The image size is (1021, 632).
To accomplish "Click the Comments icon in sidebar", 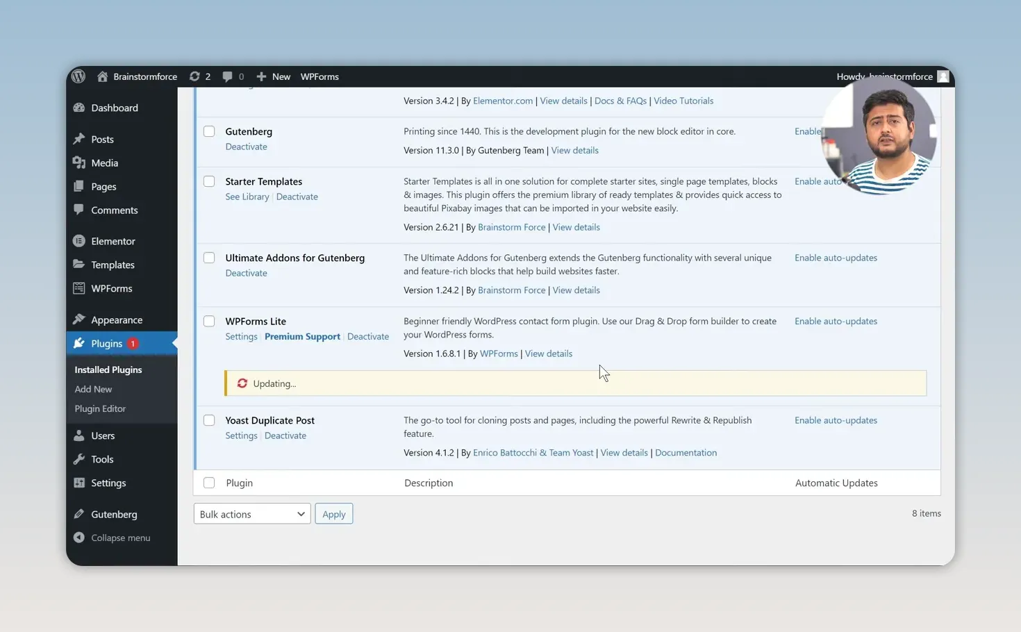I will tap(79, 210).
